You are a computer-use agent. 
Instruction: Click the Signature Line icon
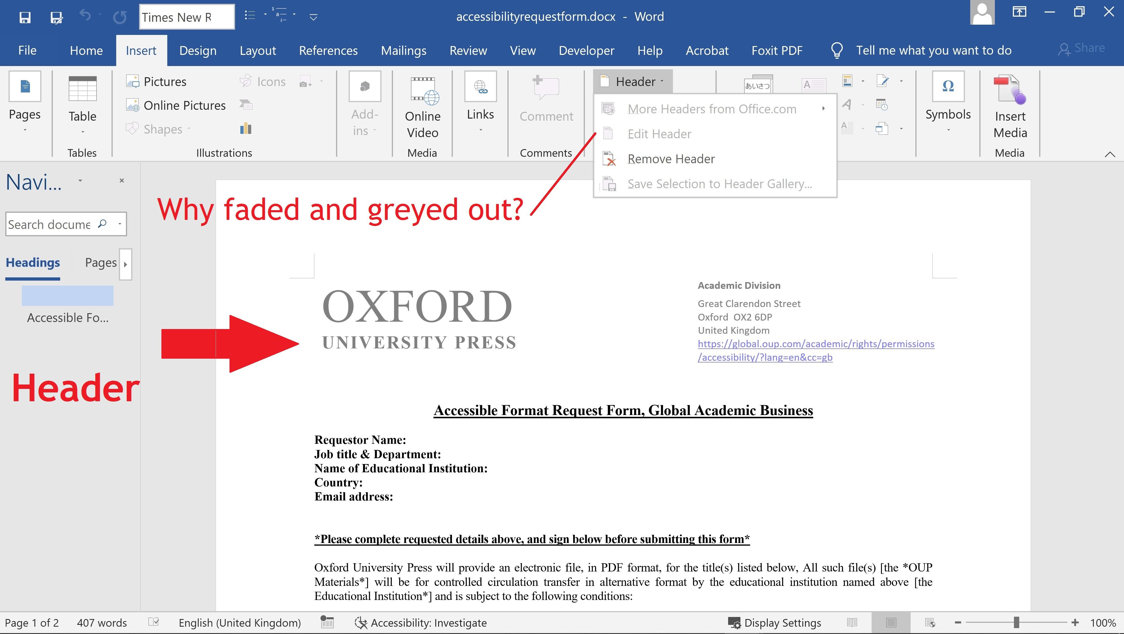click(x=882, y=81)
